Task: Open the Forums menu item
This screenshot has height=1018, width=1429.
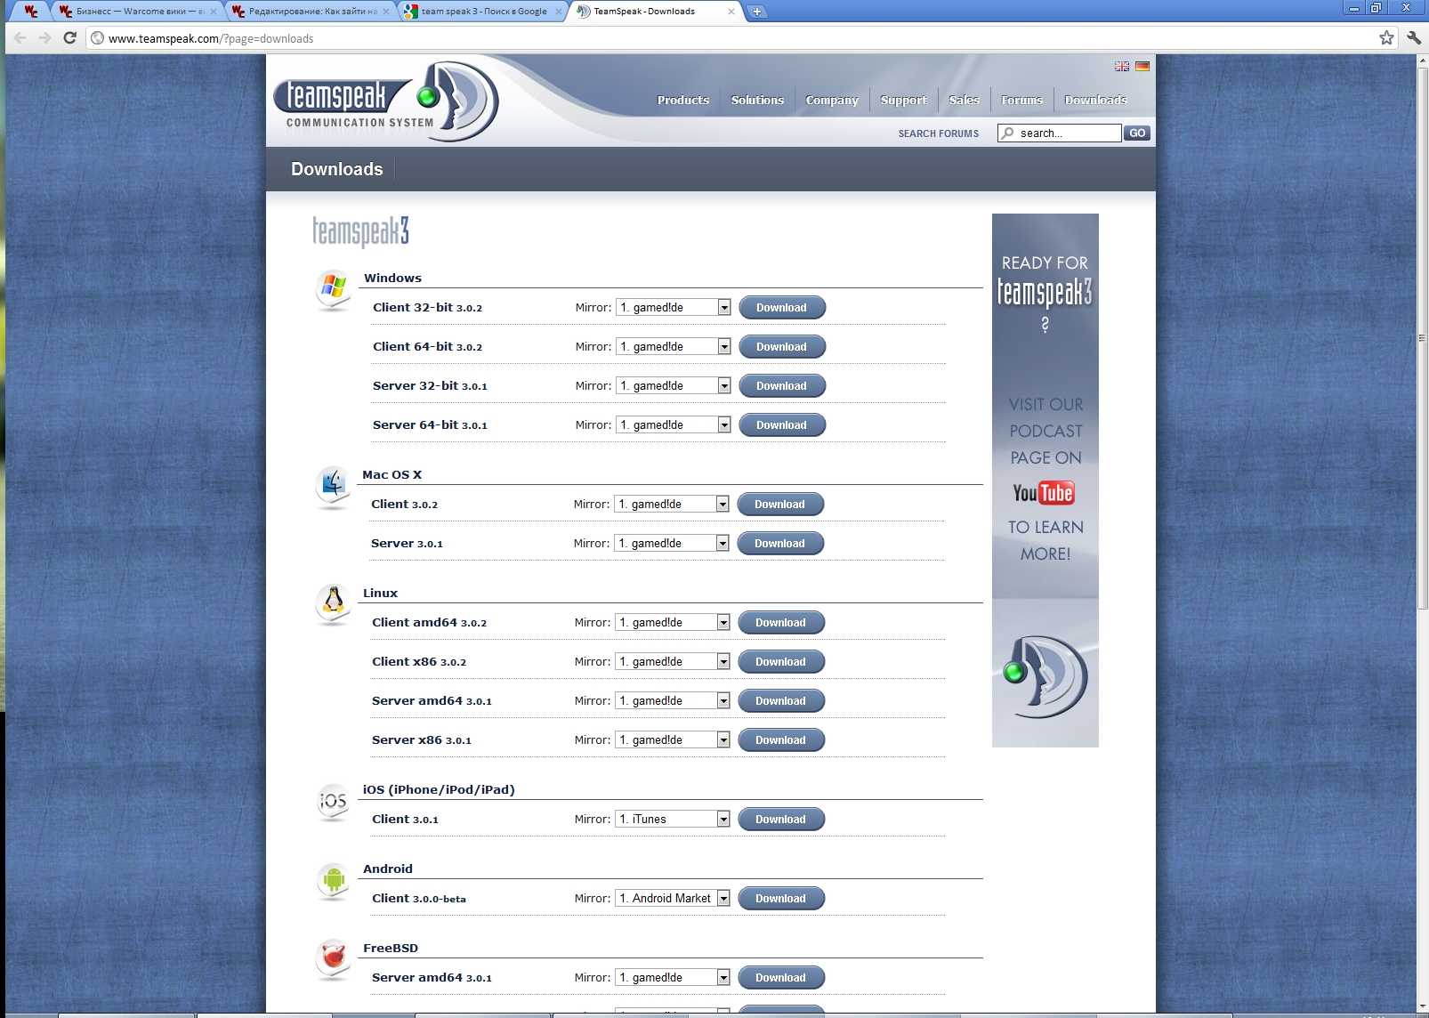Action: 1021,100
